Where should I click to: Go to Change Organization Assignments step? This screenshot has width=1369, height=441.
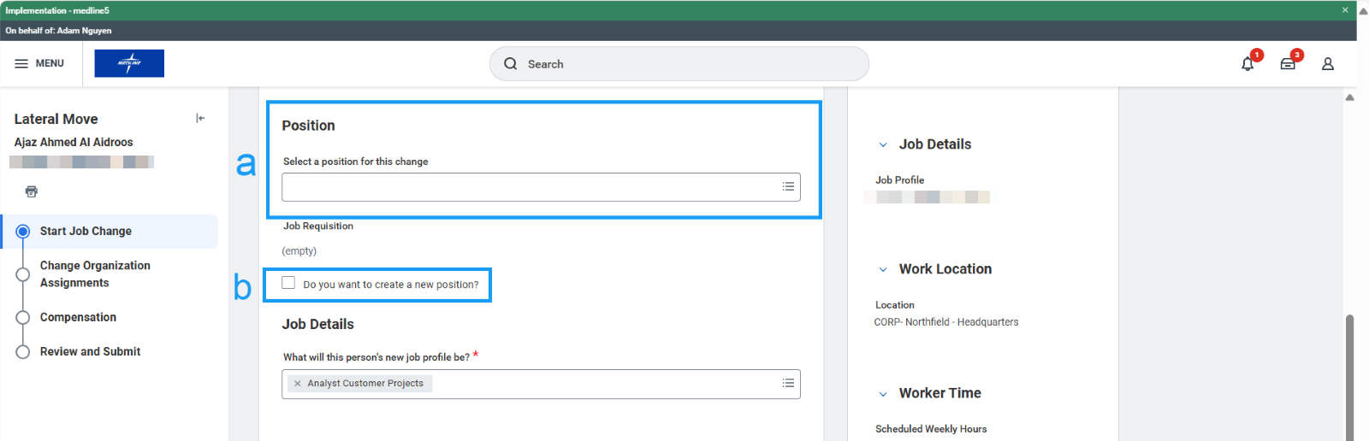point(95,274)
